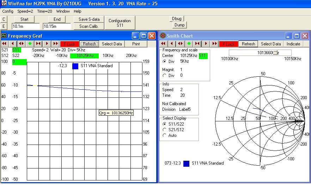The width and height of the screenshot is (311, 185).
Task: Click Configuration S11 button
Action: tap(120, 23)
